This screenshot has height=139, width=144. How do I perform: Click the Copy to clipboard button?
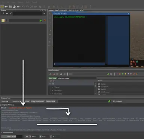[38, 101]
